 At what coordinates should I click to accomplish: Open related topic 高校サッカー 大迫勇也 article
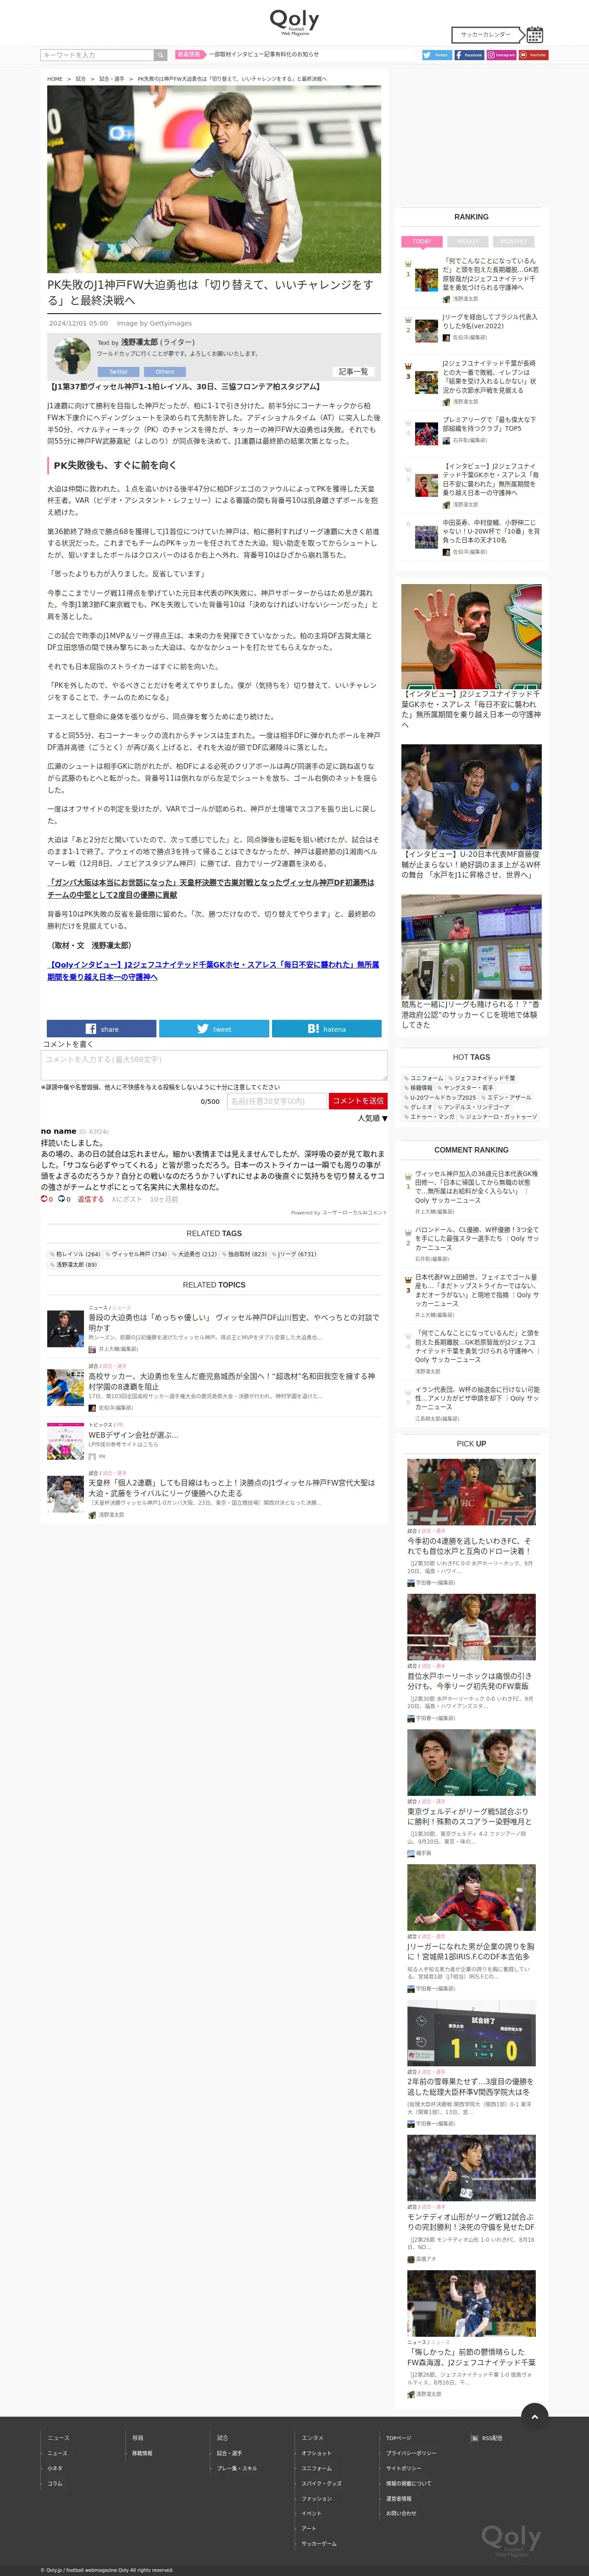pos(232,1381)
